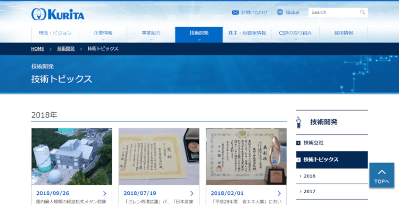
Task: Click the Search input field
Action: pyautogui.click(x=335, y=12)
